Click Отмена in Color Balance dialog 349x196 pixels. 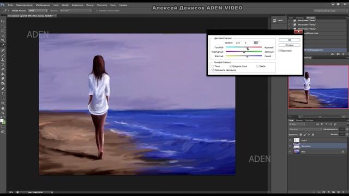click(290, 45)
